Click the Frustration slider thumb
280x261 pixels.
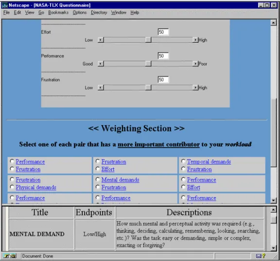(148, 88)
